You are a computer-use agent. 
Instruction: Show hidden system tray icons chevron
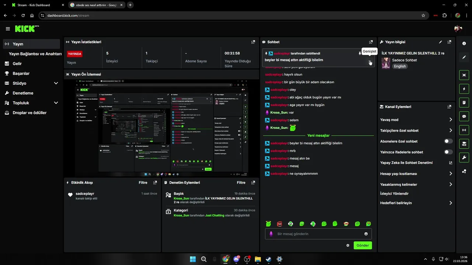[x=425, y=259]
